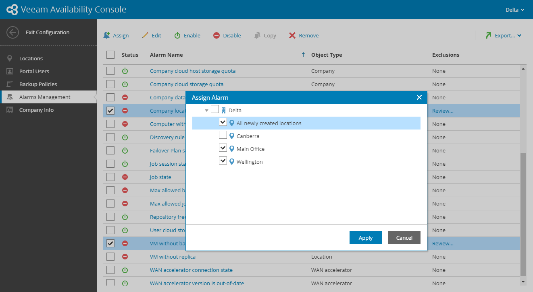This screenshot has height=292, width=533.
Task: Open the VM without replica alarm link
Action: [173, 257]
